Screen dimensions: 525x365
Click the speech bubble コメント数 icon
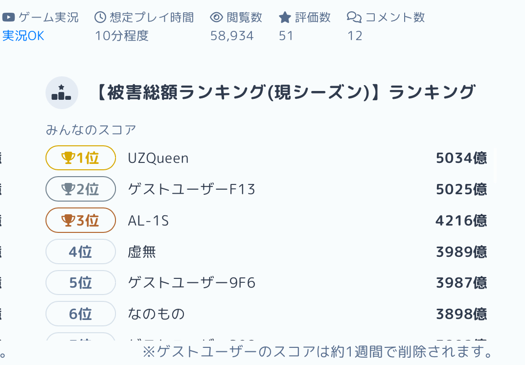354,18
